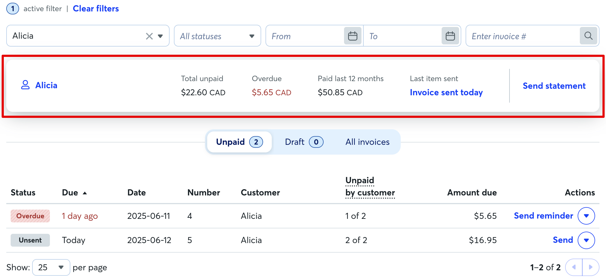
Task: Expand more actions next to Send reminder
Action: coord(586,216)
